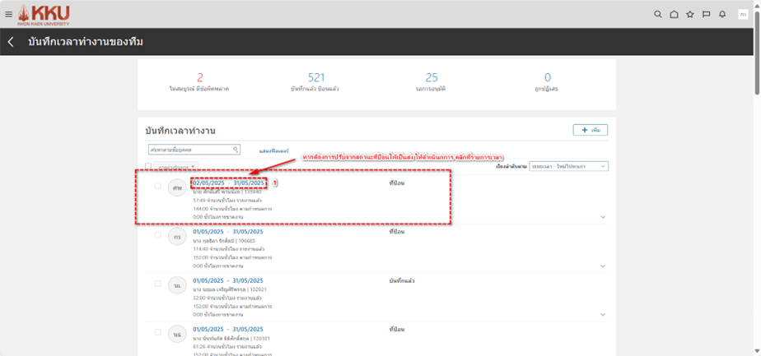Click the person name search field
Viewport: 761px width, 356px height.
pos(193,150)
